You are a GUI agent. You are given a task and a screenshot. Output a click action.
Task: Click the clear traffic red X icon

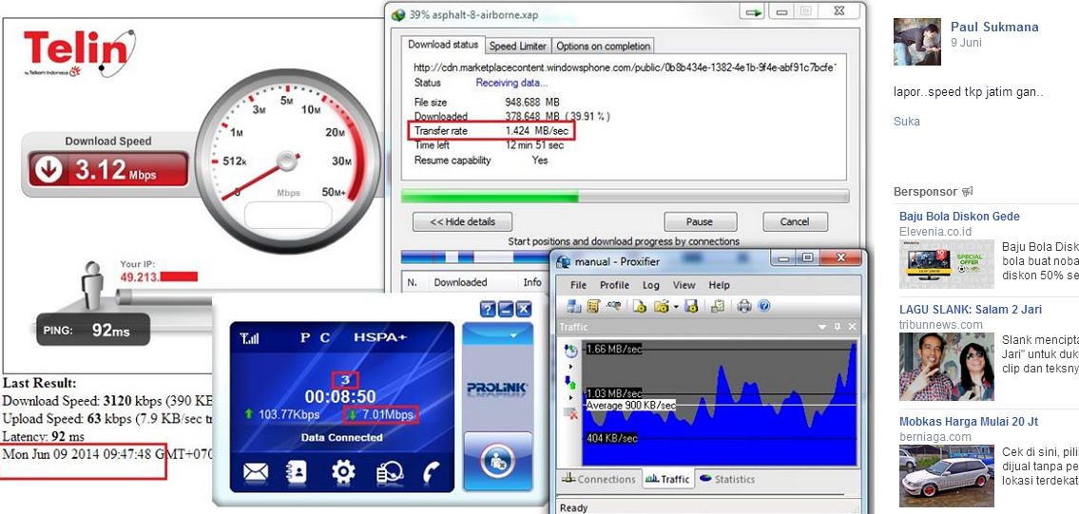(571, 413)
